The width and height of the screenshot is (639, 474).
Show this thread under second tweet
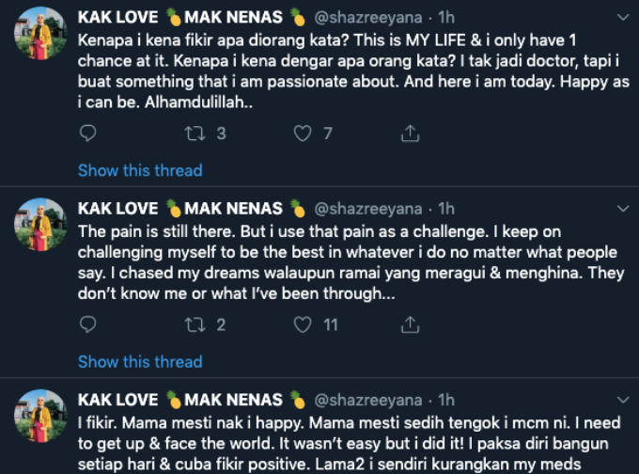click(140, 361)
